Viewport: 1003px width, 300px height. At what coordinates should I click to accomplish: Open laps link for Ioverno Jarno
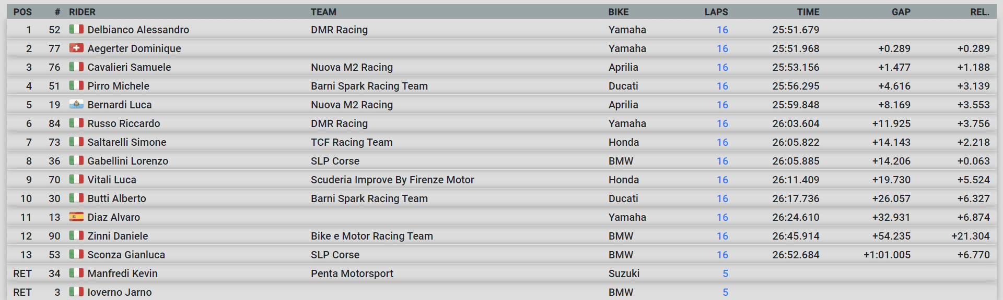725,292
